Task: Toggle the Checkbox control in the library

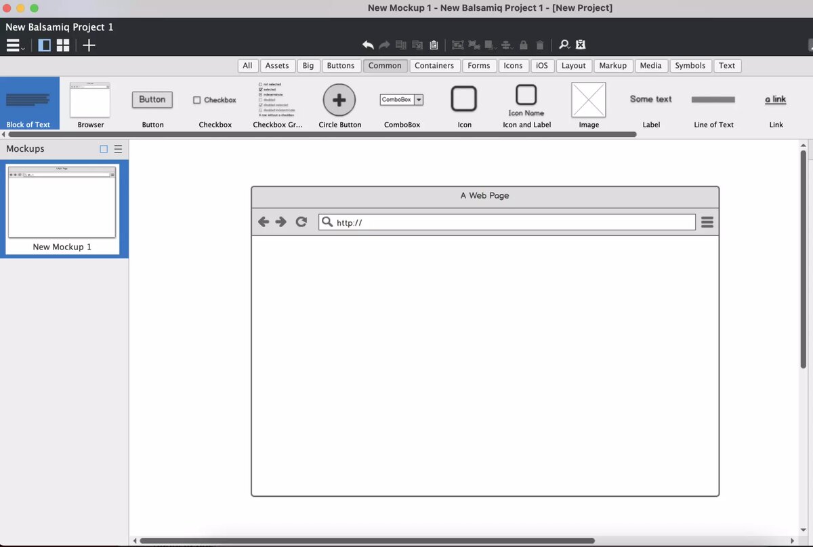Action: pyautogui.click(x=196, y=99)
